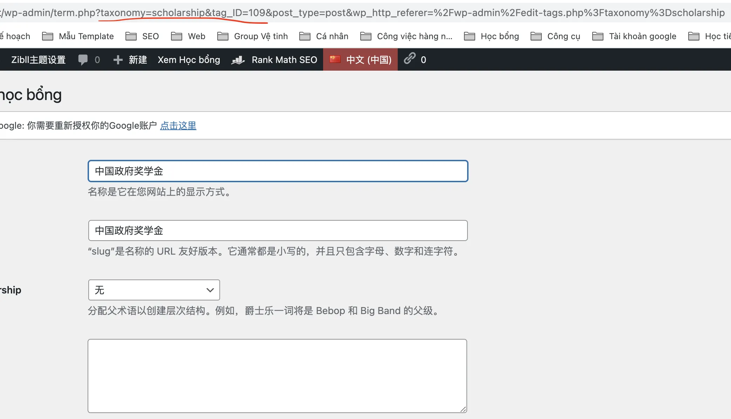
Task: Click inside the empty description textarea
Action: 277,376
